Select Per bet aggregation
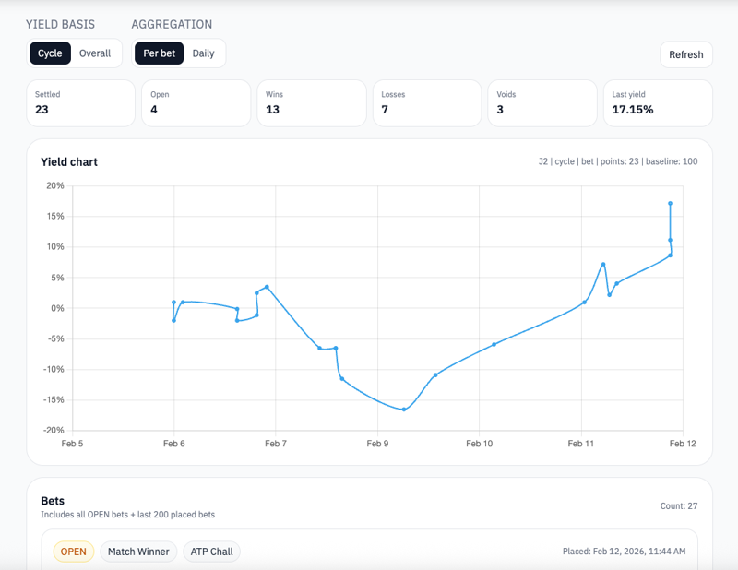This screenshot has width=738, height=570. pos(159,53)
